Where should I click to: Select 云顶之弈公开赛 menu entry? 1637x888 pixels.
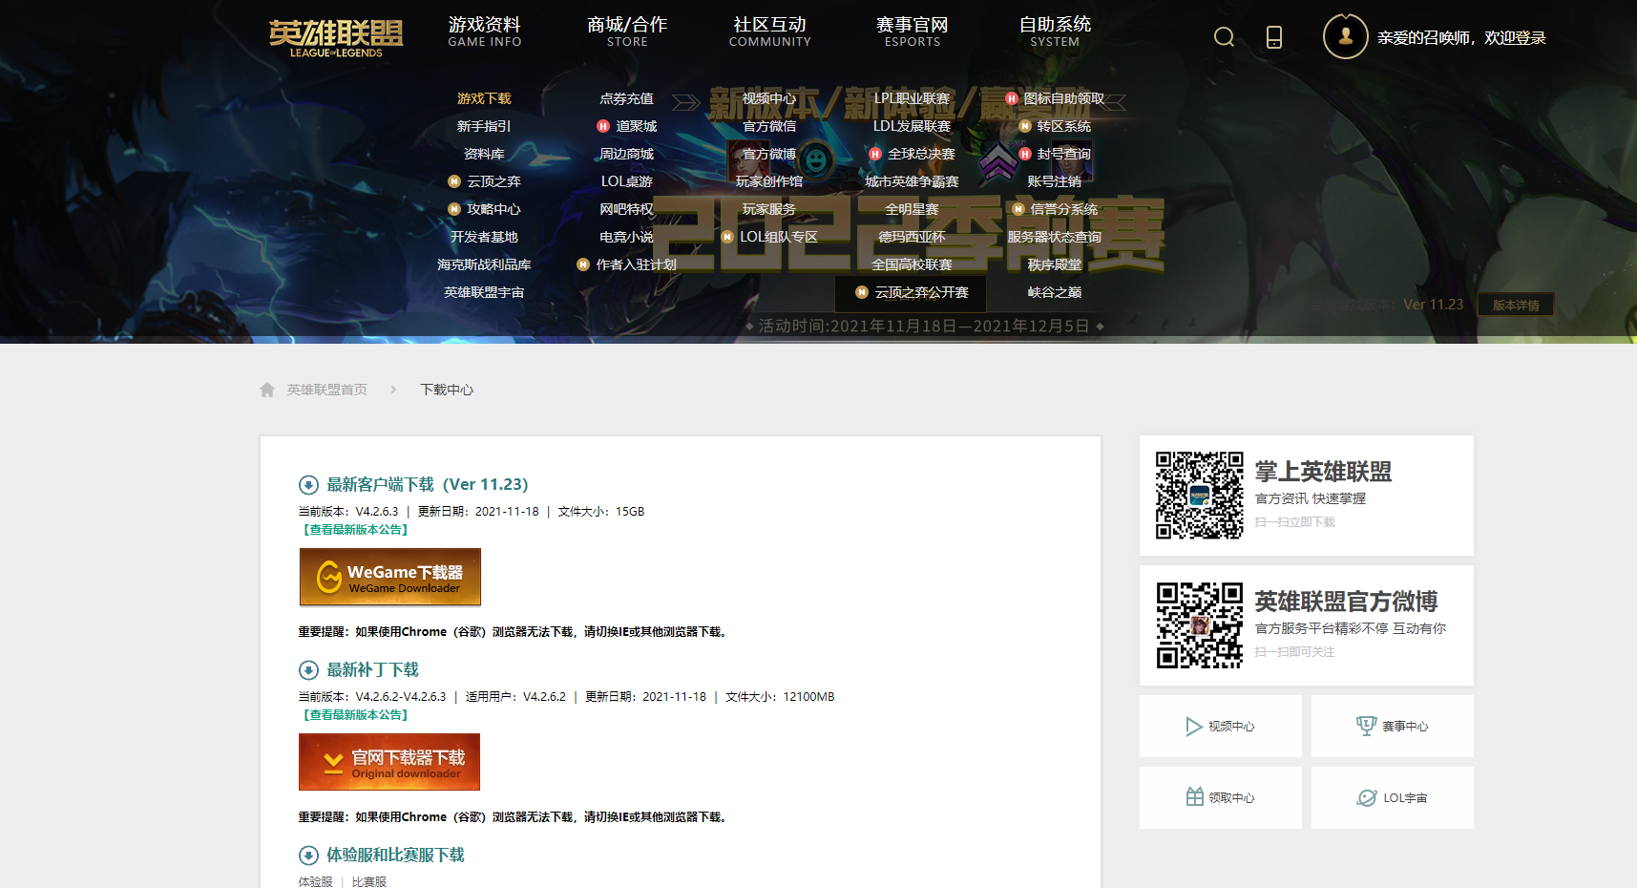[912, 292]
